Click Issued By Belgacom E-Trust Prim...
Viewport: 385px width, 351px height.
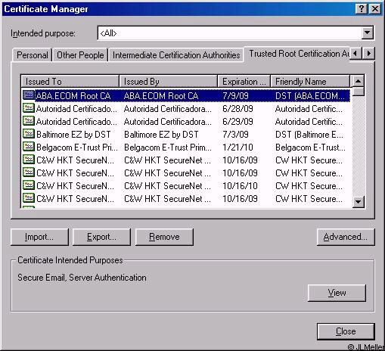[168, 148]
